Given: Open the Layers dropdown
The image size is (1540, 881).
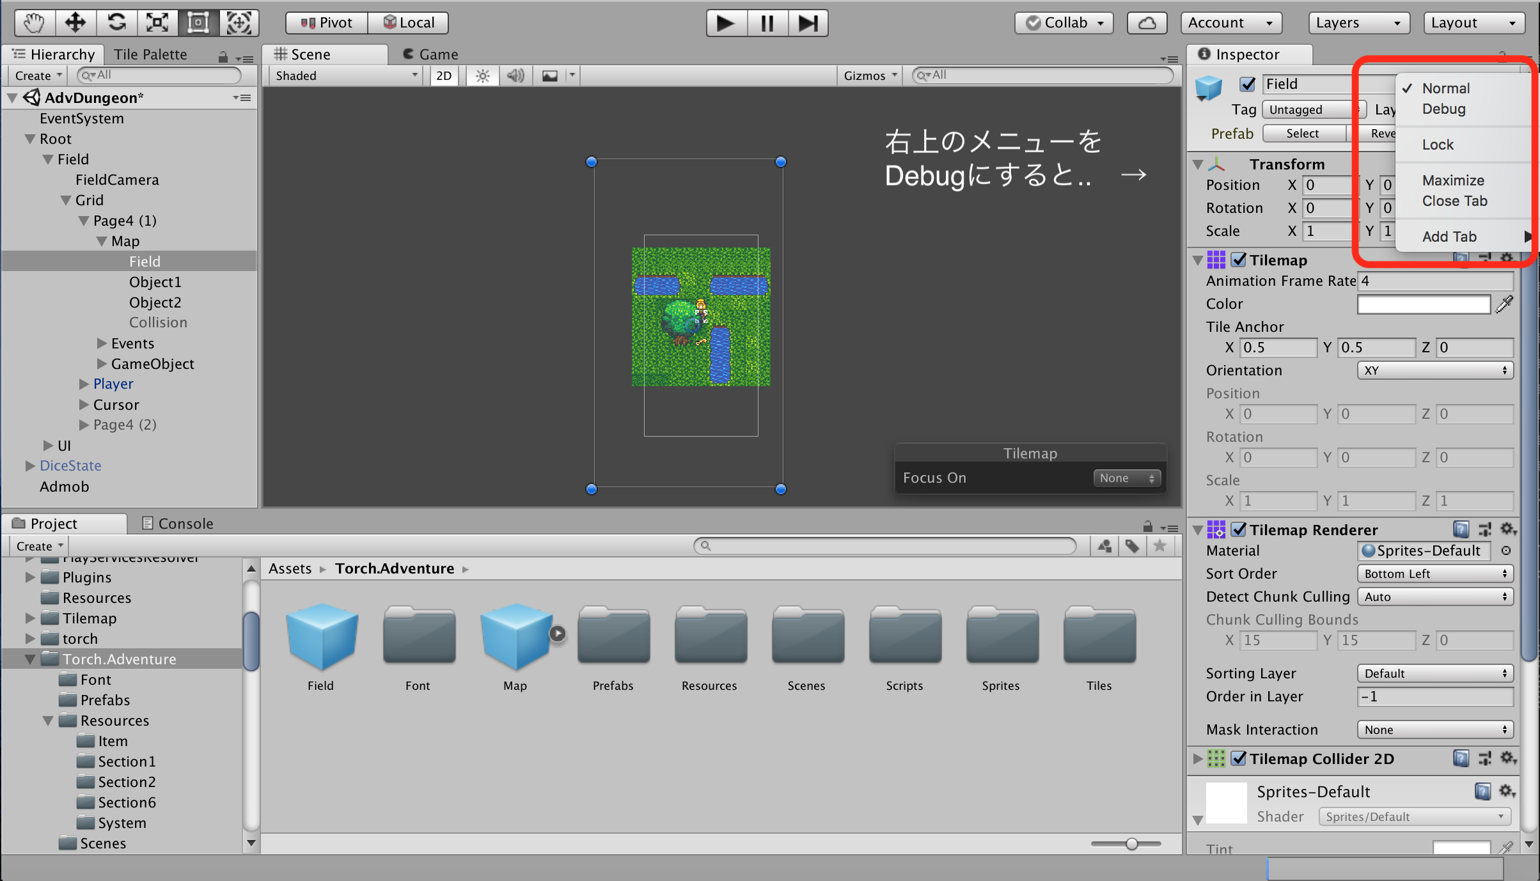Looking at the screenshot, I should 1358,23.
